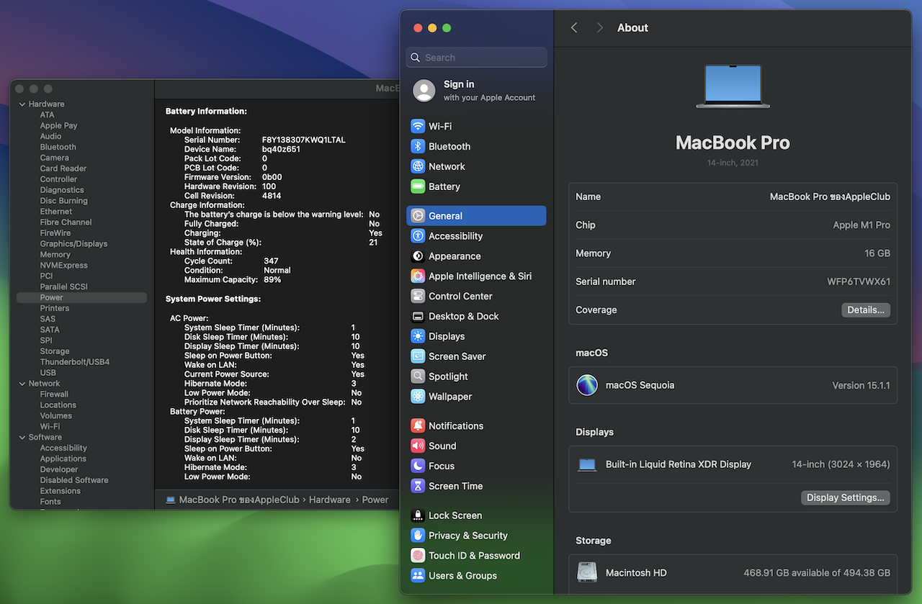Open Network in the System Settings sidebar
The image size is (922, 604).
tap(476, 166)
